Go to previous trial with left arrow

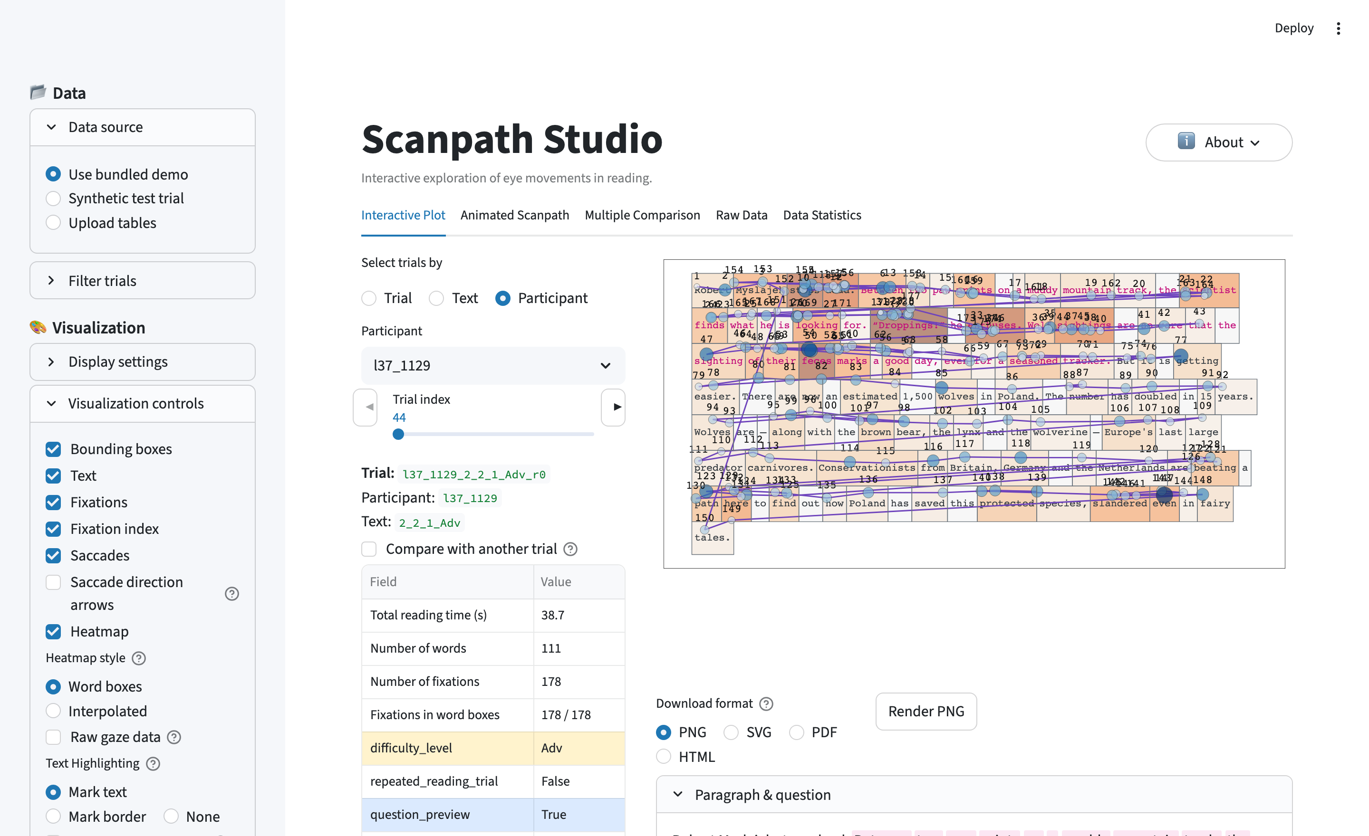(366, 407)
